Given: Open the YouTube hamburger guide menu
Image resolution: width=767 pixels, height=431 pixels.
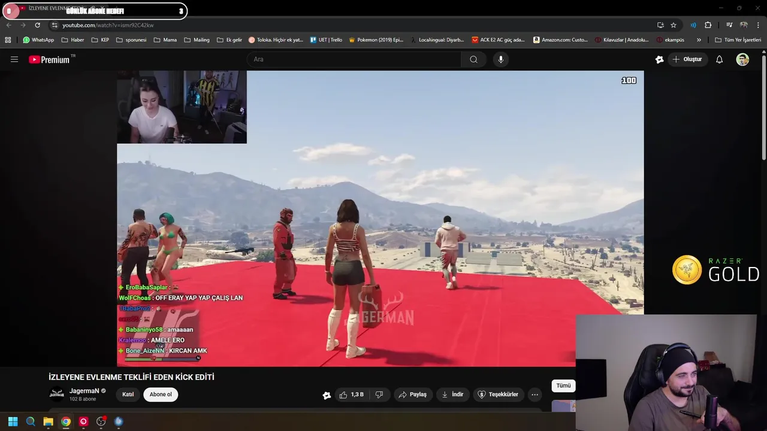Looking at the screenshot, I should pos(14,59).
